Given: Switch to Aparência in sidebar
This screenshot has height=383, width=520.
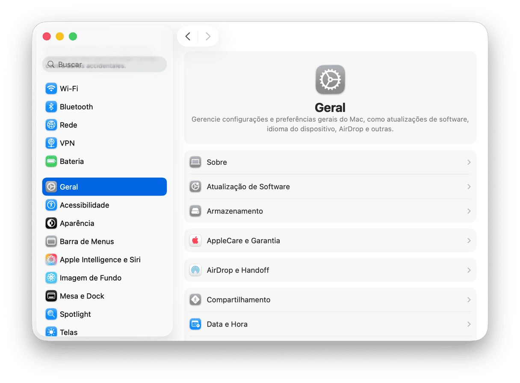Looking at the screenshot, I should click(77, 223).
